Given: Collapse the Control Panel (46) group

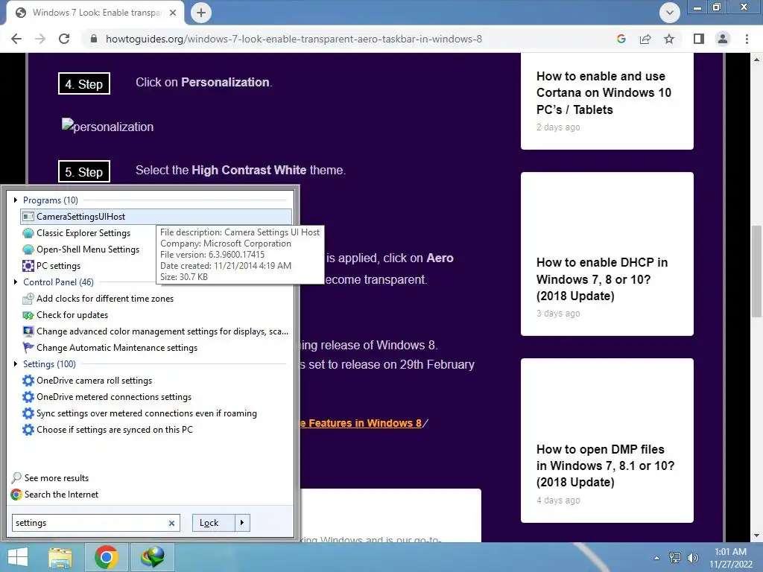Looking at the screenshot, I should [16, 282].
